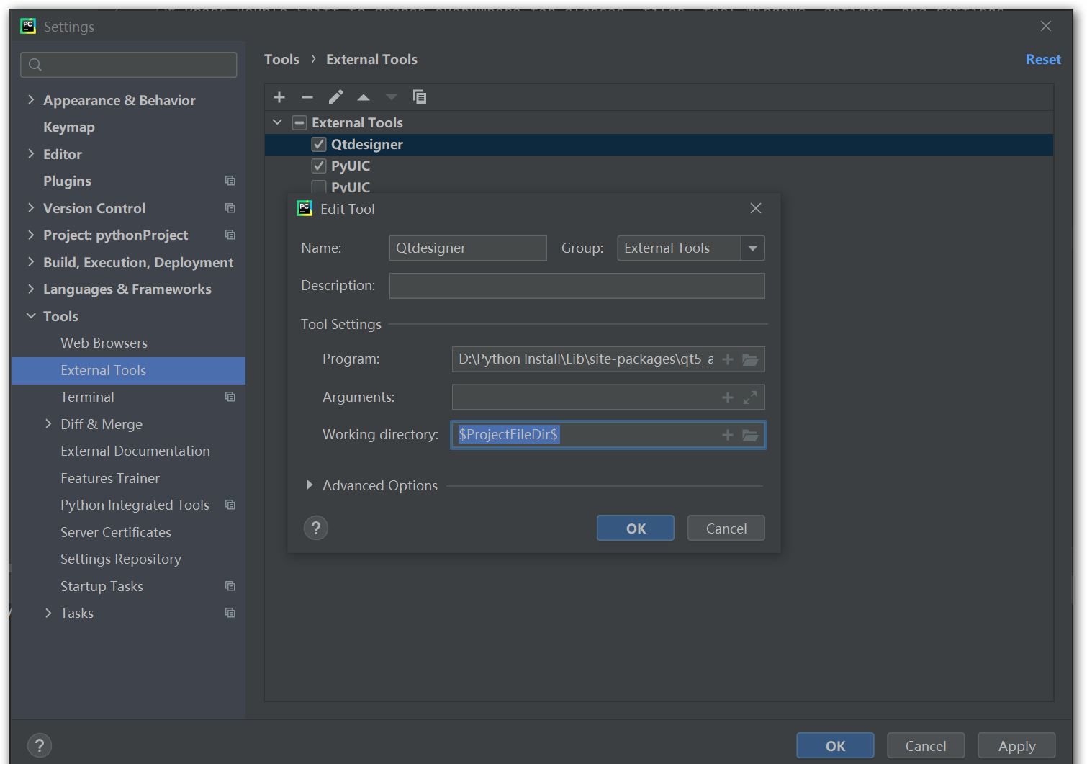This screenshot has height=764, width=1087.
Task: Insert macro in Arguments field plus icon
Action: click(728, 397)
